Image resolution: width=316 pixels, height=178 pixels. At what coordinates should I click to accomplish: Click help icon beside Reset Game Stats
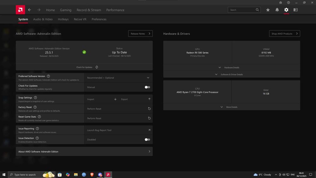click(39, 117)
